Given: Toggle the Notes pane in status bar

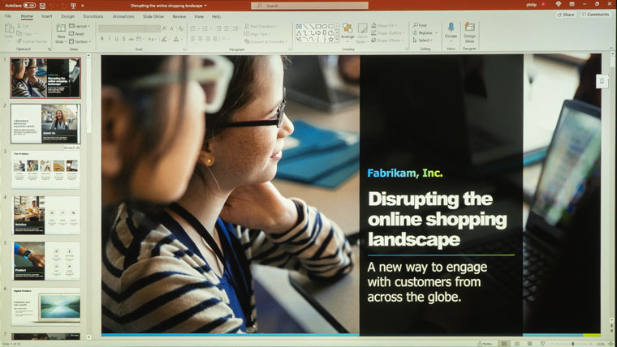Looking at the screenshot, I should point(485,344).
